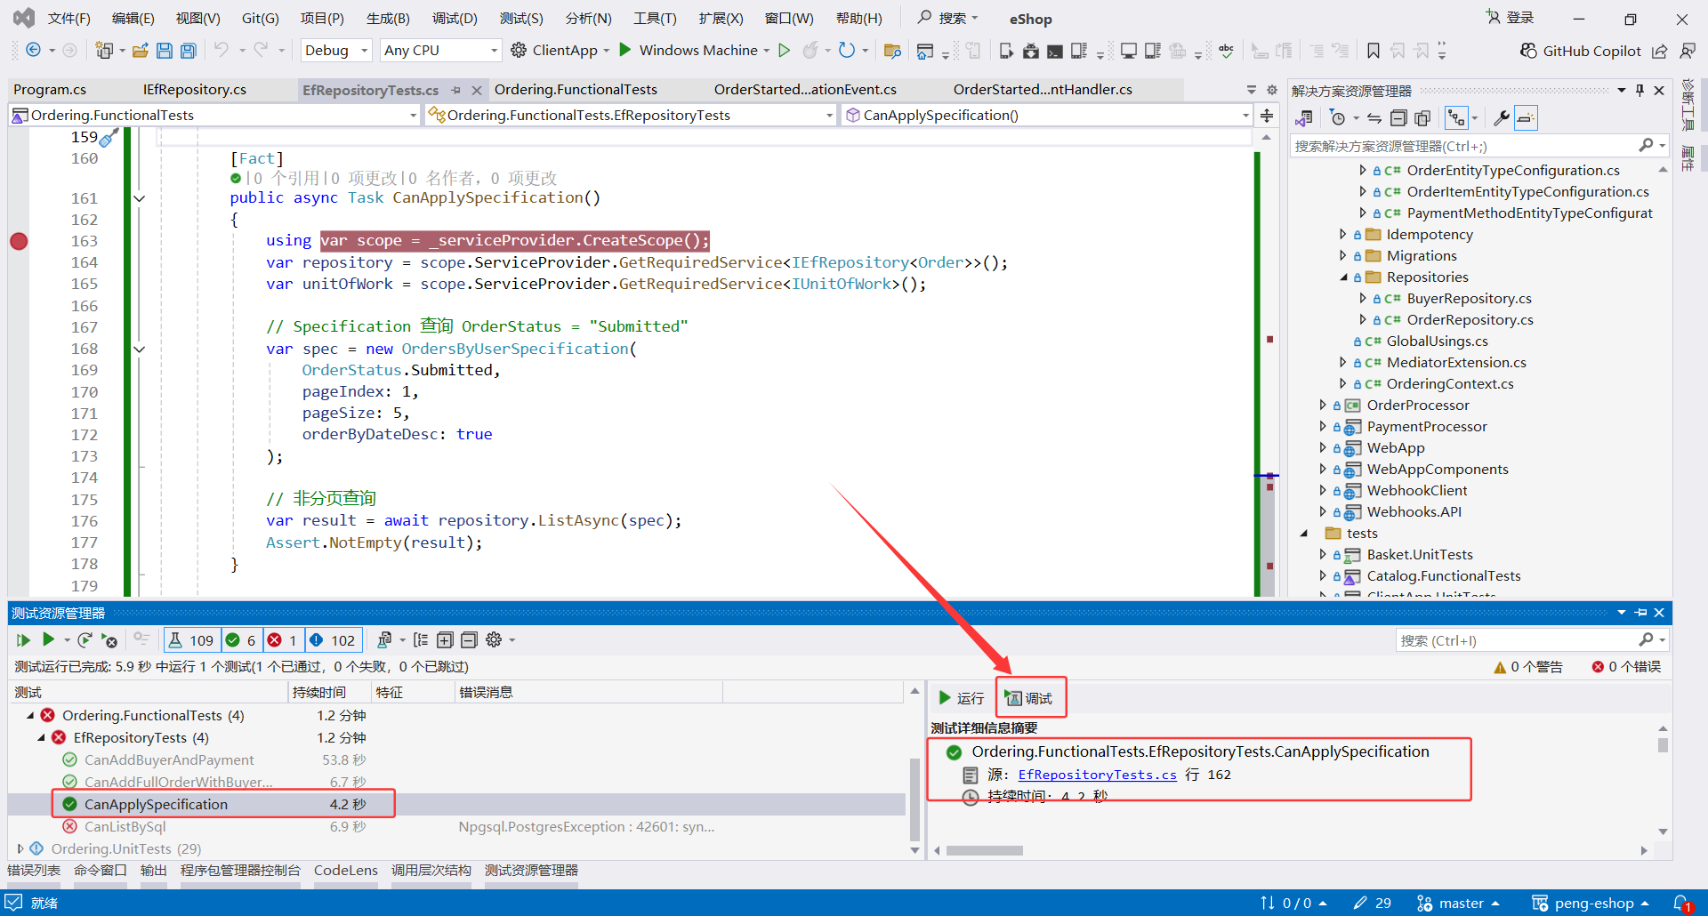
Task: Toggle the failed tests filter showing 1
Action: point(283,640)
